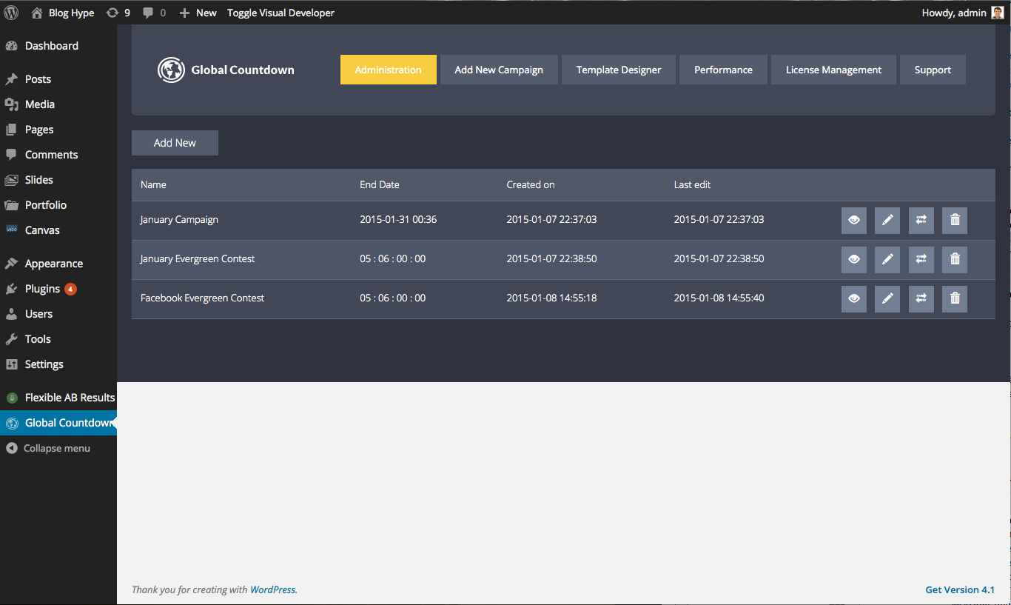Click the Created on column header
This screenshot has height=605, width=1011.
(x=531, y=184)
